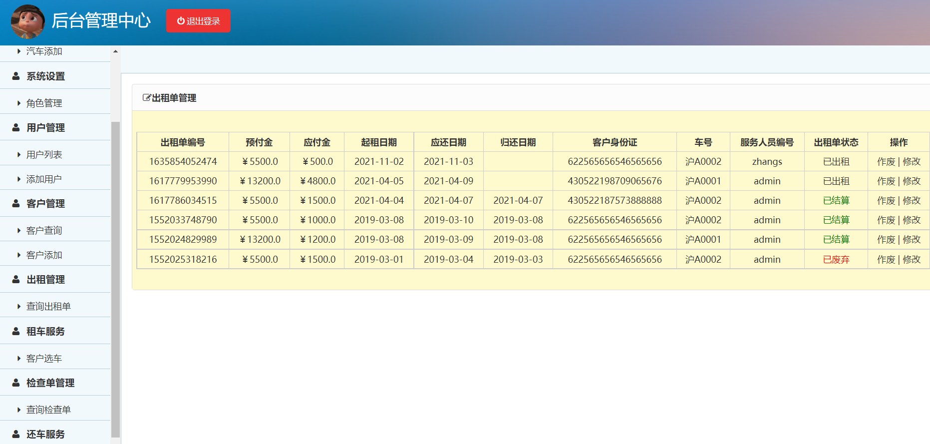This screenshot has width=930, height=444.
Task: Click the user icon beside 用户管理
Action: (16, 127)
